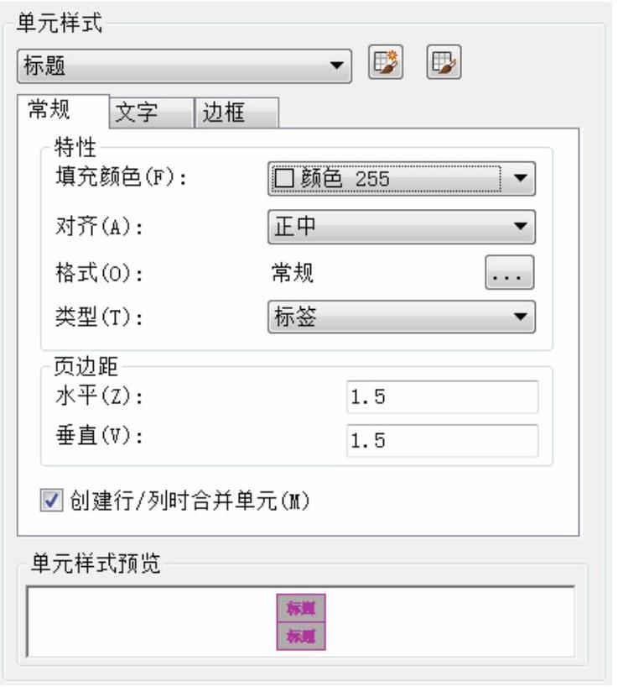Open the 标题 cell style dropdown
618x687 pixels.
[184, 66]
